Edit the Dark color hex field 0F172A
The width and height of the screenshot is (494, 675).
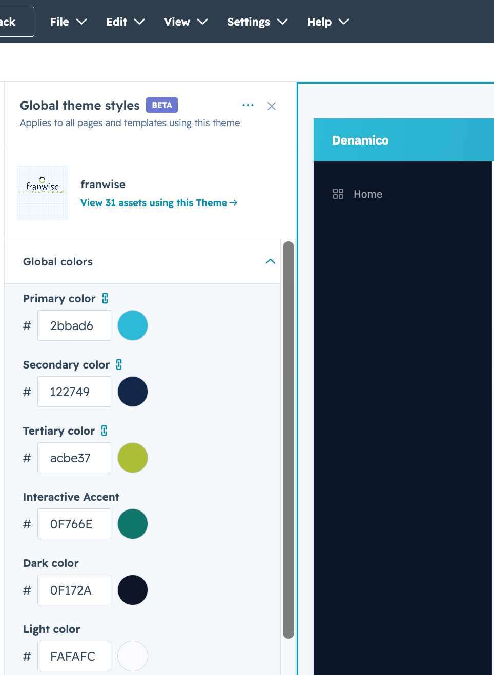tap(74, 590)
